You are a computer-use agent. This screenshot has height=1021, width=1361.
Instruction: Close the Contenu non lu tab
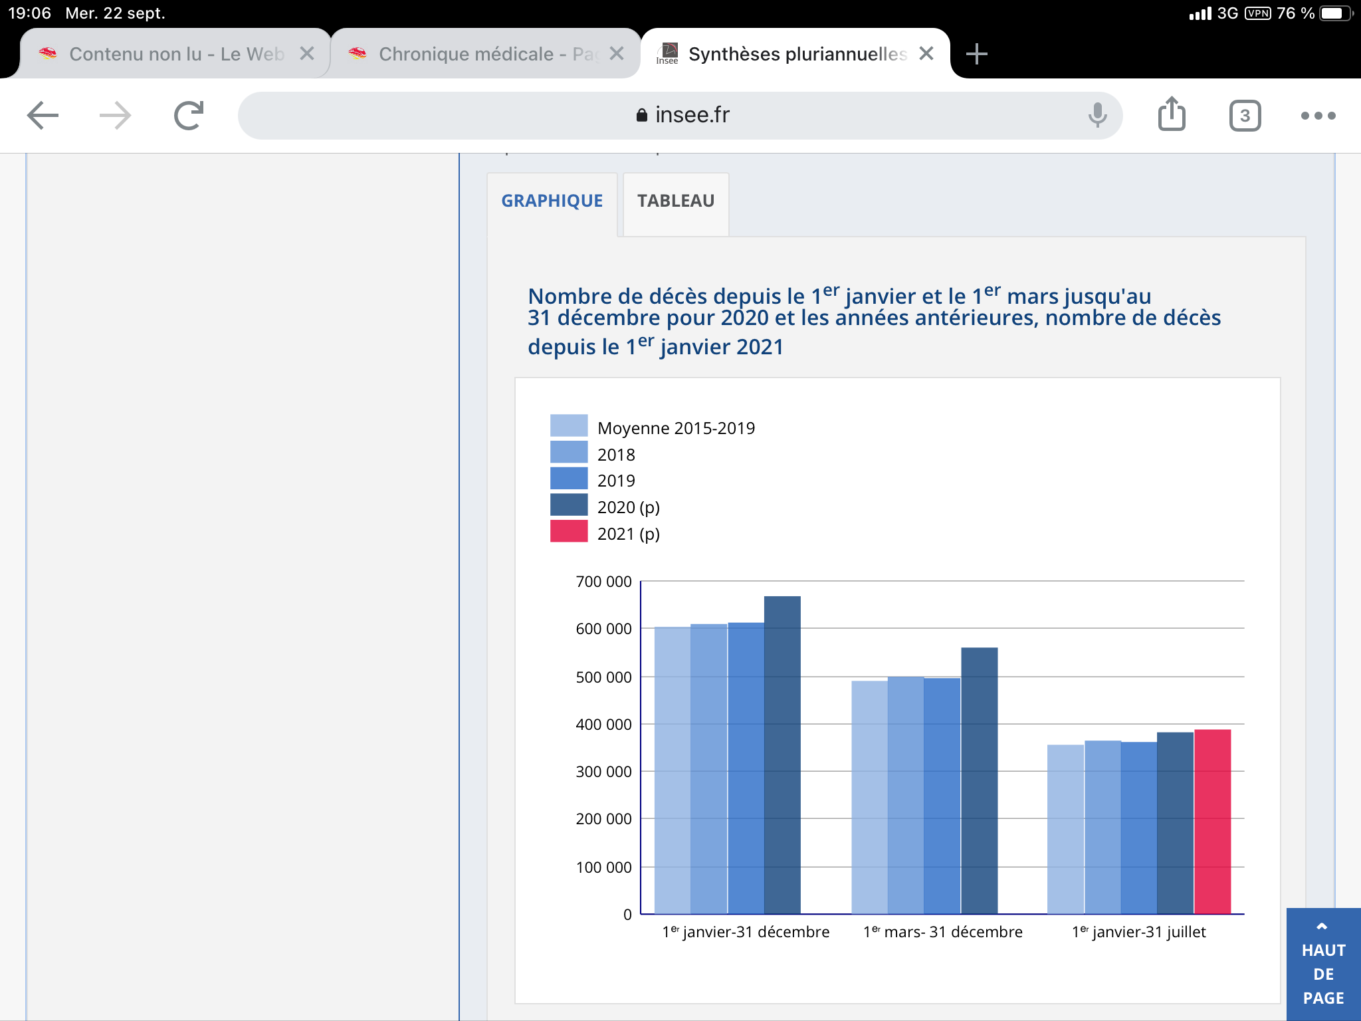pos(306,54)
